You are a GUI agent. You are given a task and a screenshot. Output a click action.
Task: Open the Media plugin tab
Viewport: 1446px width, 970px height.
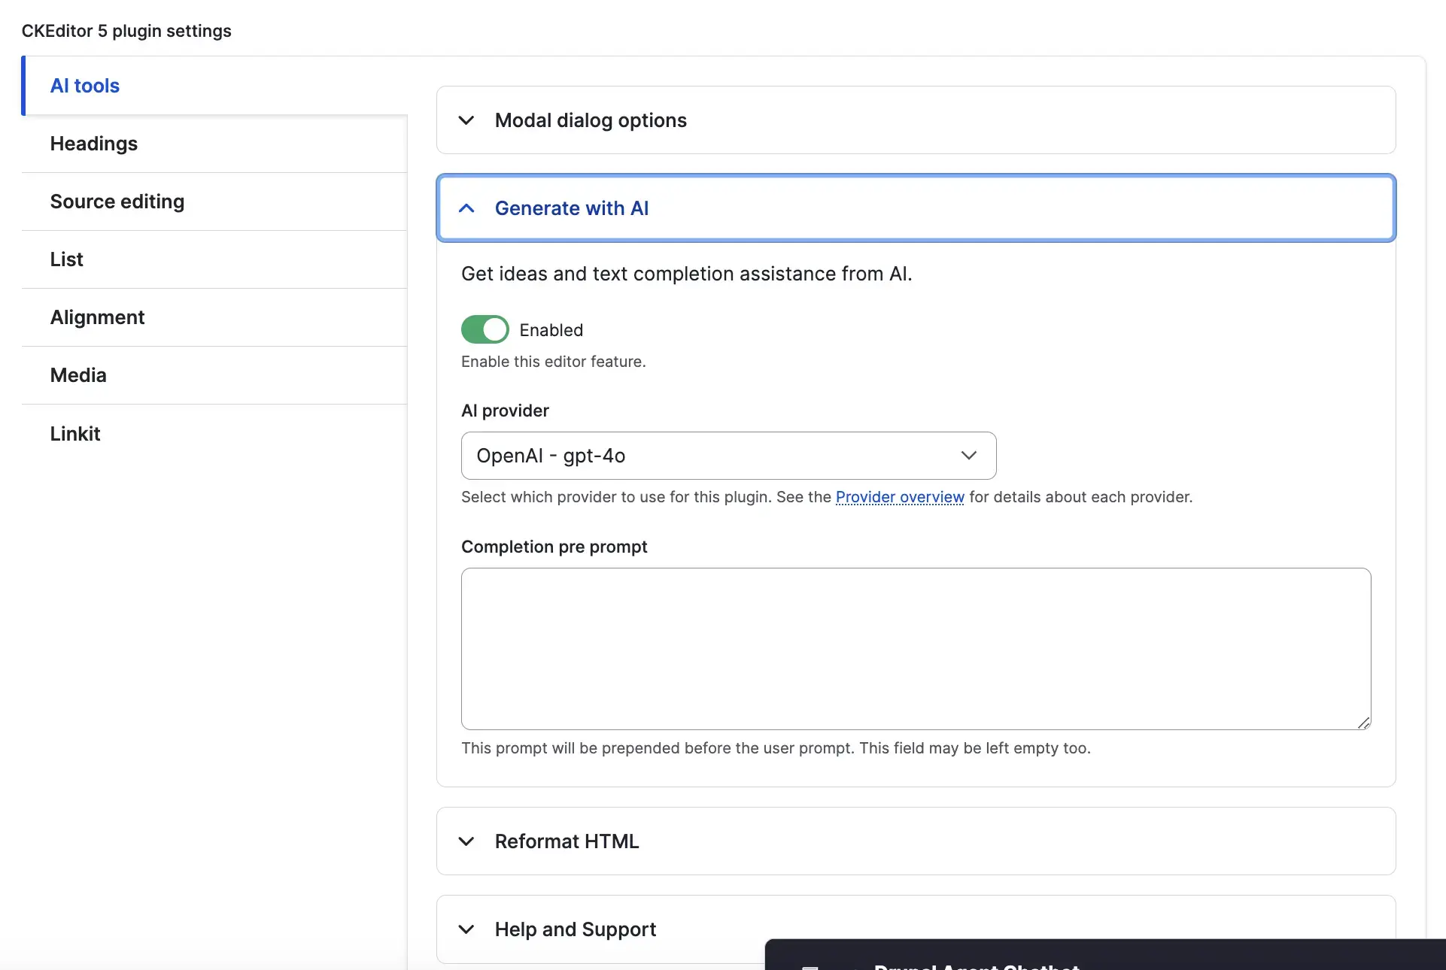click(x=78, y=375)
